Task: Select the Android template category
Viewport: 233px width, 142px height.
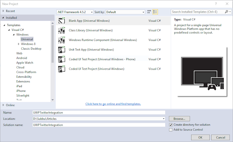Action: click(x=21, y=58)
